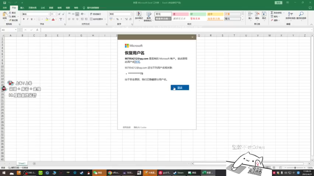Click the Increase Decimal icon
This screenshot has height=176, width=314.
point(126,19)
